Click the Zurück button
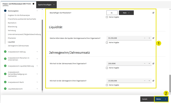The height and width of the screenshot is (103, 171). click(x=147, y=99)
